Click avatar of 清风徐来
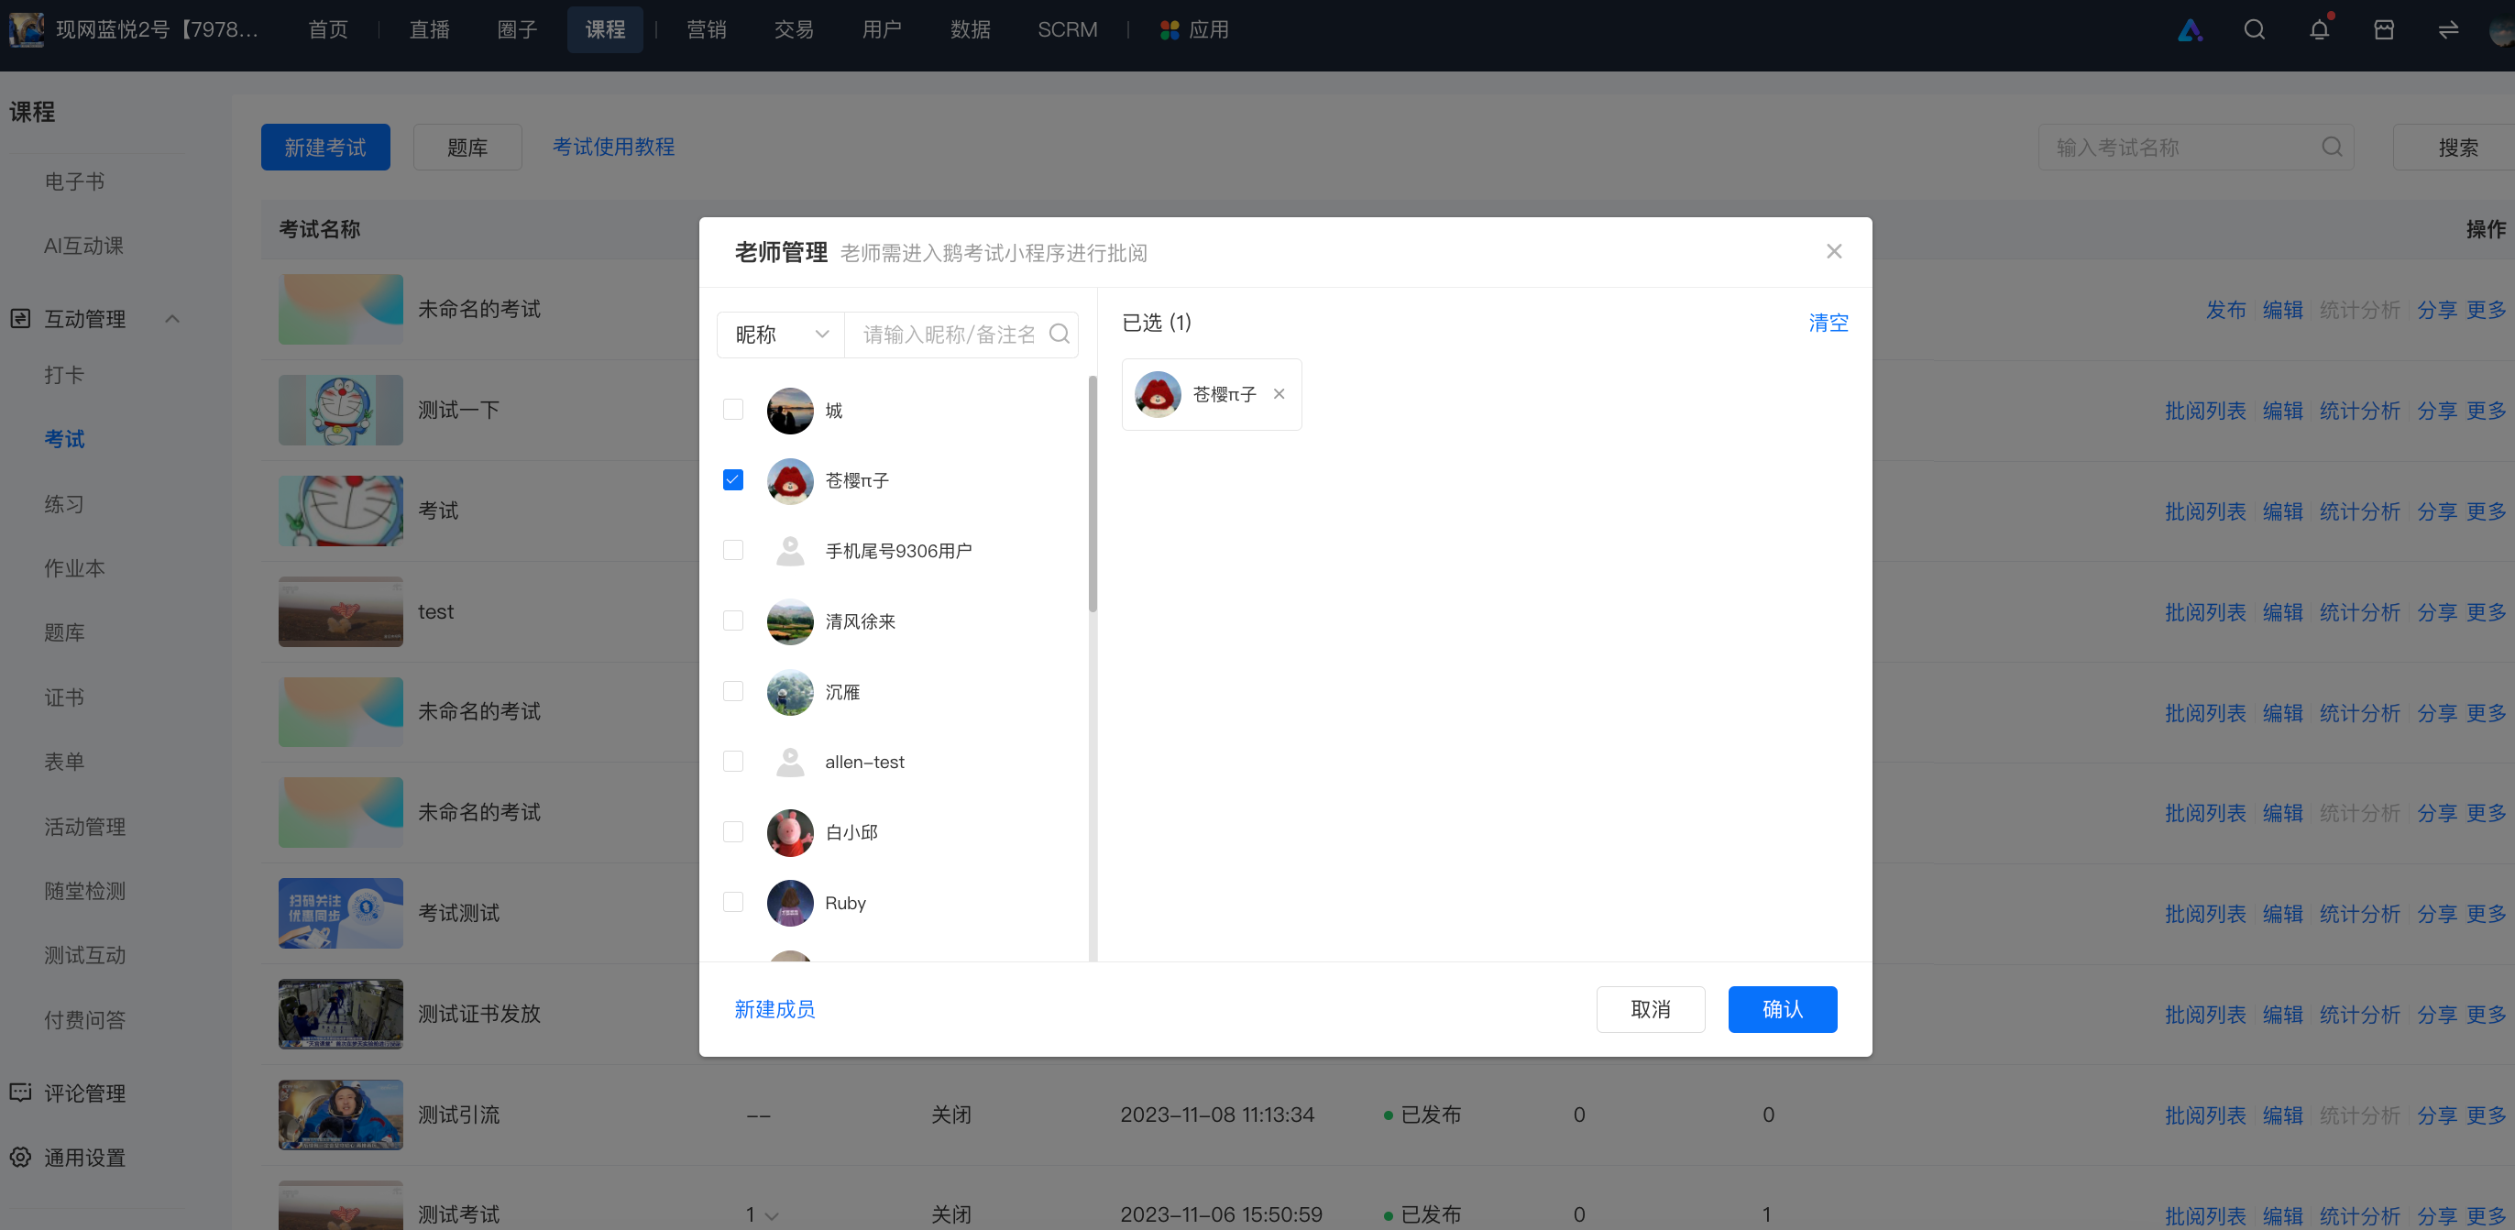Screen dimensions: 2515x1230 click(x=790, y=620)
